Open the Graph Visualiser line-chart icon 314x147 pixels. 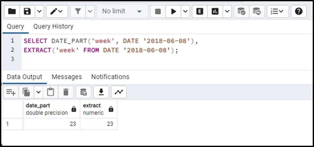point(119,92)
